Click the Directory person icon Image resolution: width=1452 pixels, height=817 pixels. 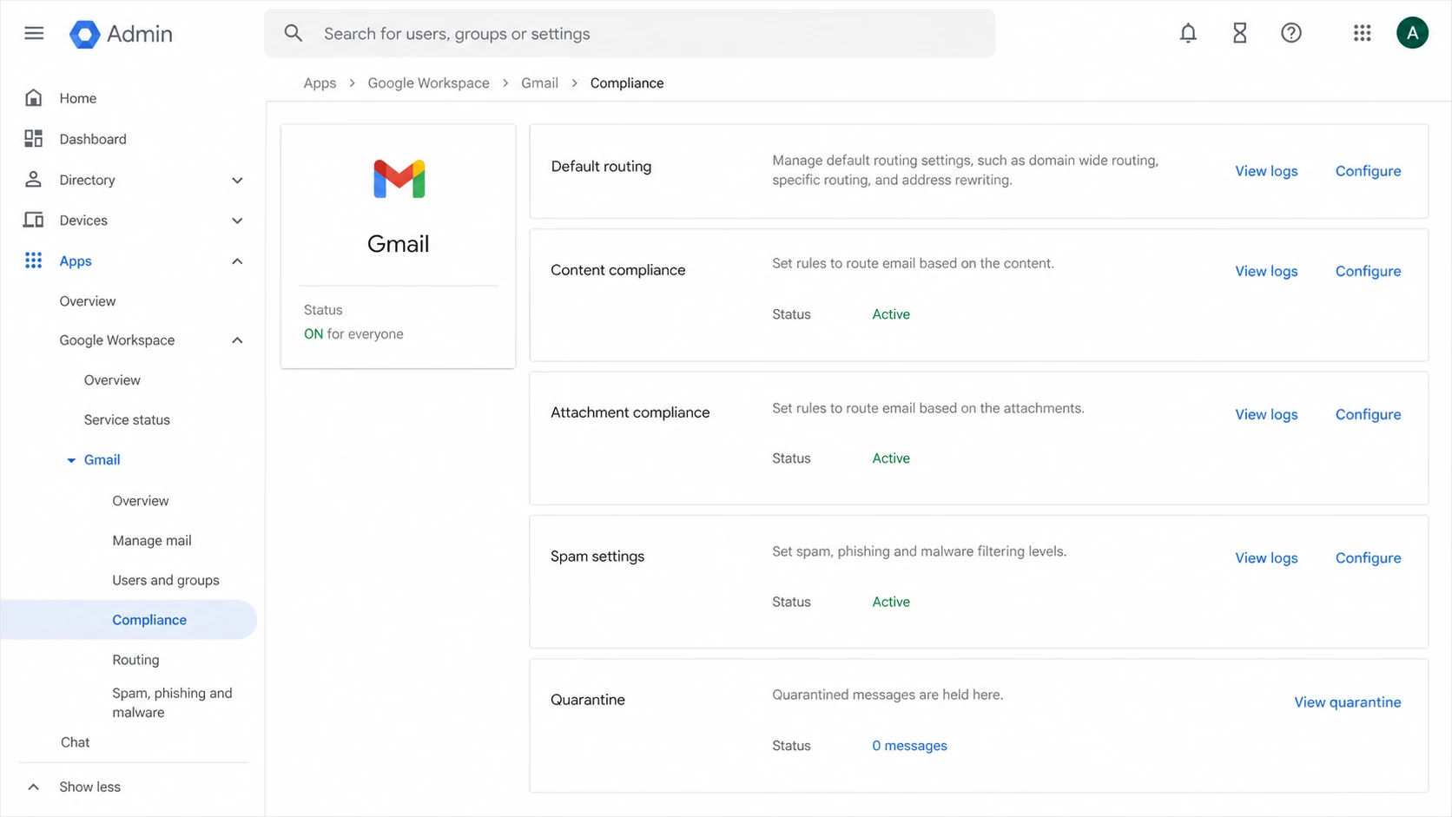click(33, 180)
